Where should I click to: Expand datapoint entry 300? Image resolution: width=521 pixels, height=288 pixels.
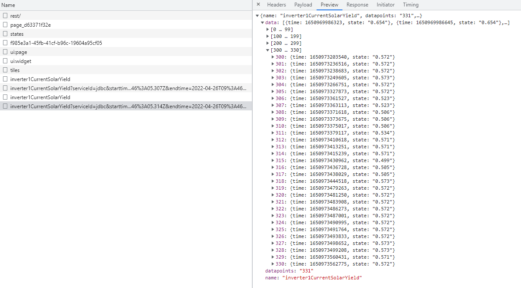point(273,57)
